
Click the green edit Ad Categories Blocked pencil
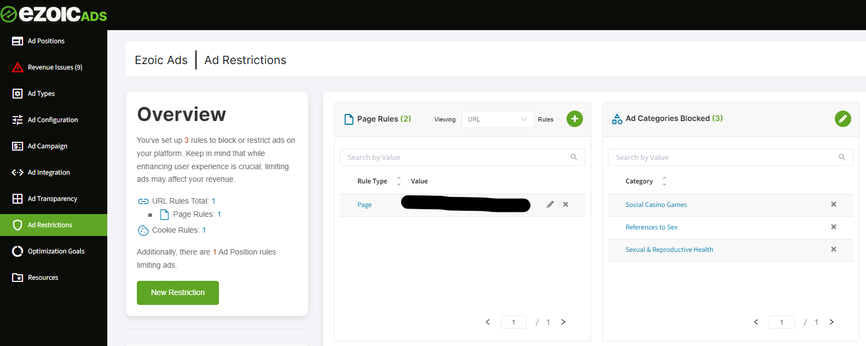(x=842, y=119)
